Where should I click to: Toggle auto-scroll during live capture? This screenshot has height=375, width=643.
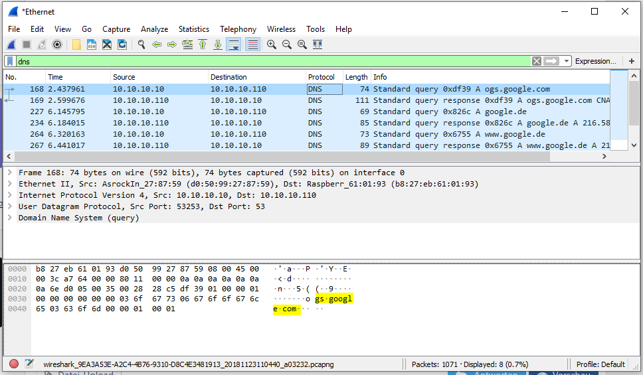(234, 44)
